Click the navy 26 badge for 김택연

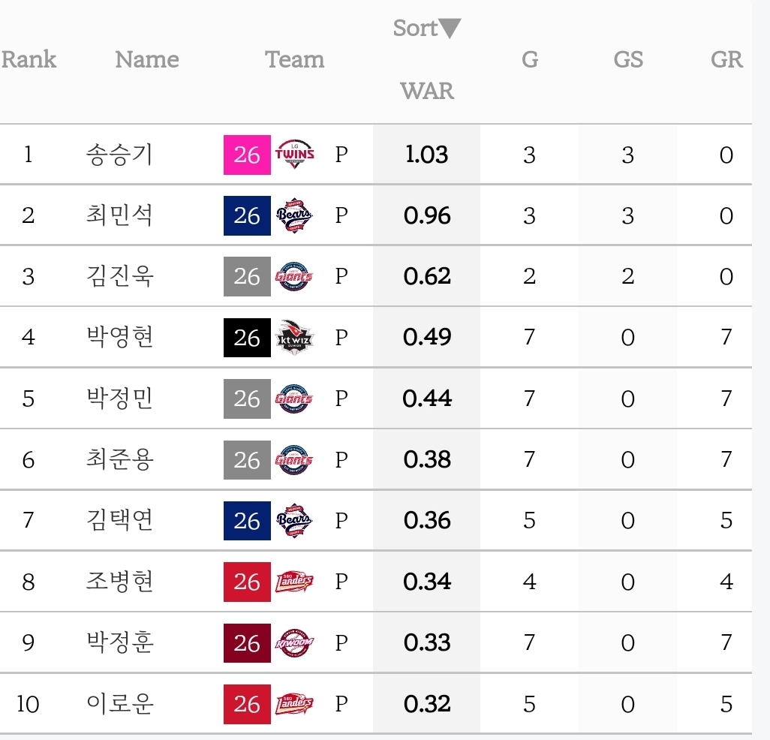(x=247, y=521)
